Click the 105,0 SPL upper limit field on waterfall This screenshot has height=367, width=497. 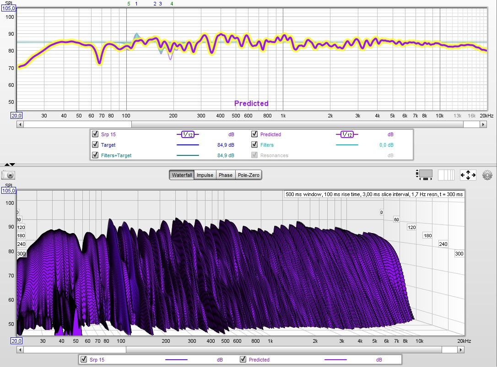(x=9, y=191)
